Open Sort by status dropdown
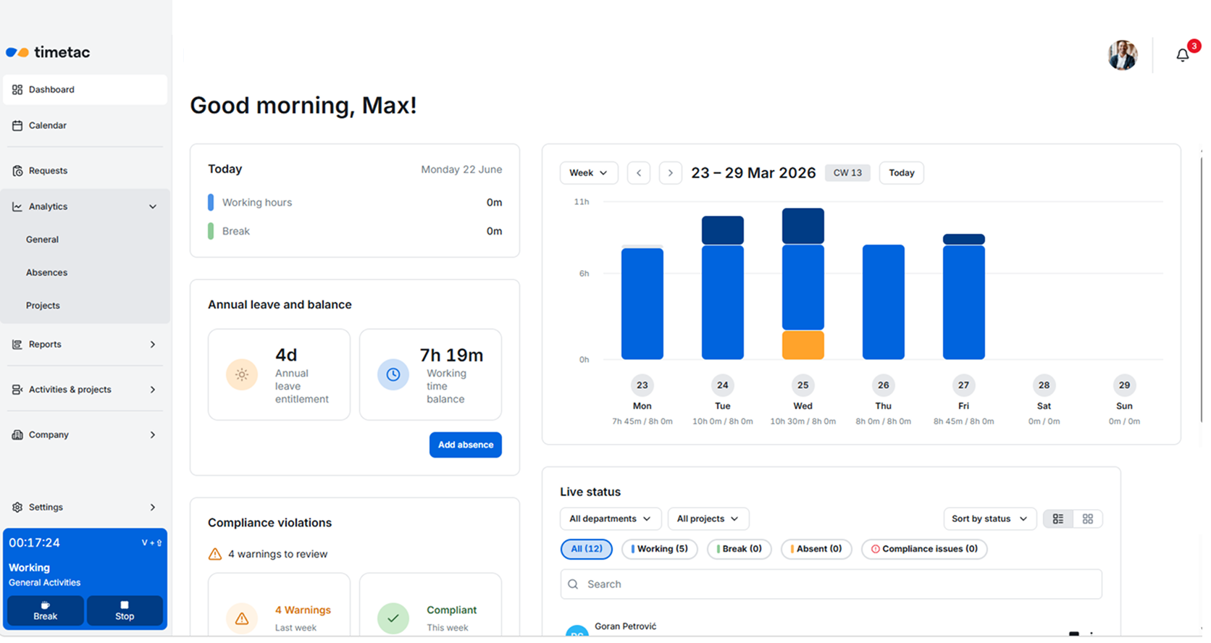Screen dimensions: 1211x643 (989, 519)
